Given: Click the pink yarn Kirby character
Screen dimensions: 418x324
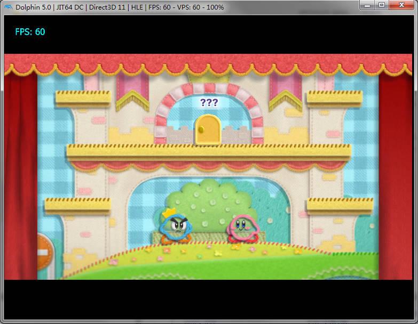Looking at the screenshot, I should (242, 229).
